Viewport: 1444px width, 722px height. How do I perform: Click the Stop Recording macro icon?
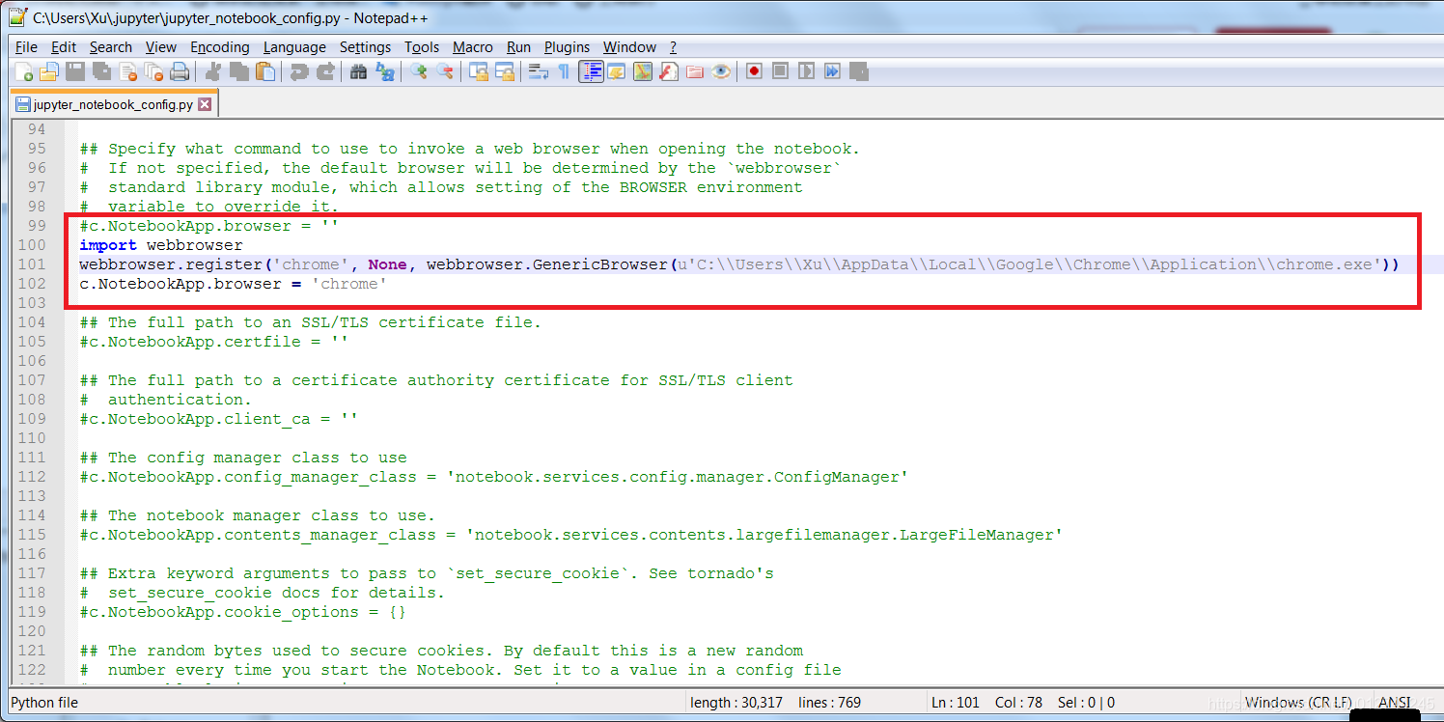point(780,71)
